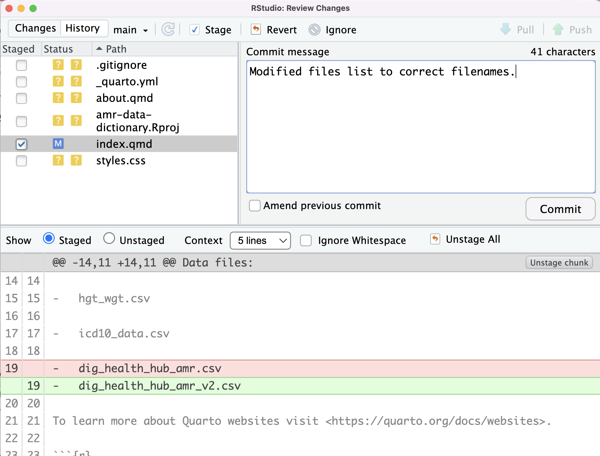Click the Pull down-arrow icon
This screenshot has height=456, width=600.
coord(505,29)
